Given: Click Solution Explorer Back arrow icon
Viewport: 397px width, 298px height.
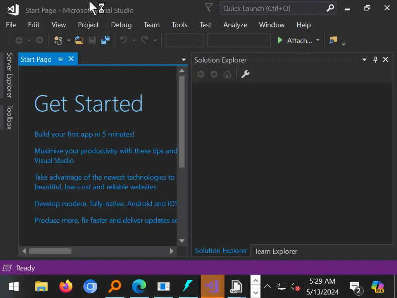Looking at the screenshot, I should point(201,74).
